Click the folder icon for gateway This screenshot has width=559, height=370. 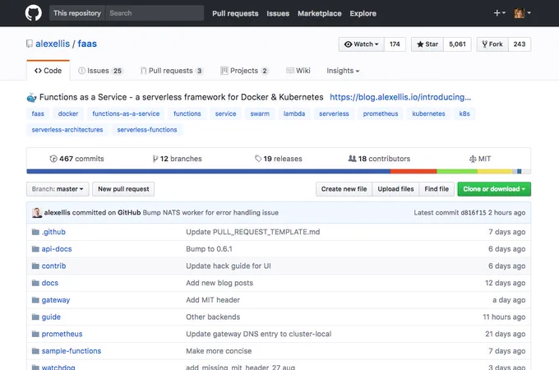click(x=35, y=300)
